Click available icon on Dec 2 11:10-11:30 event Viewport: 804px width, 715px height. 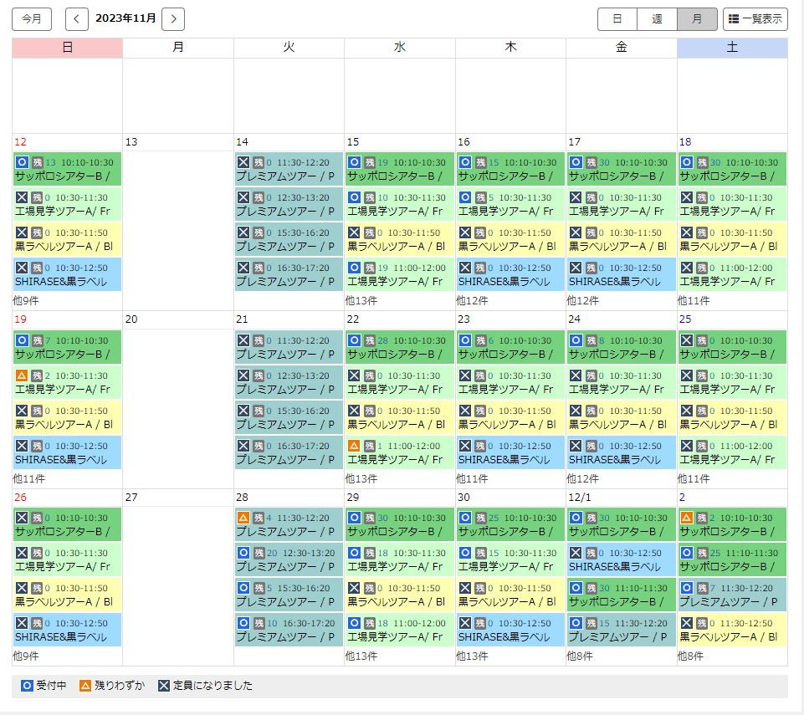coord(687,553)
